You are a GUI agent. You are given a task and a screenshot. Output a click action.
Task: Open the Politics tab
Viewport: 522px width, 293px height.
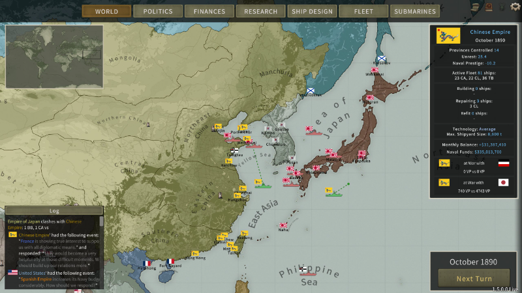158,11
